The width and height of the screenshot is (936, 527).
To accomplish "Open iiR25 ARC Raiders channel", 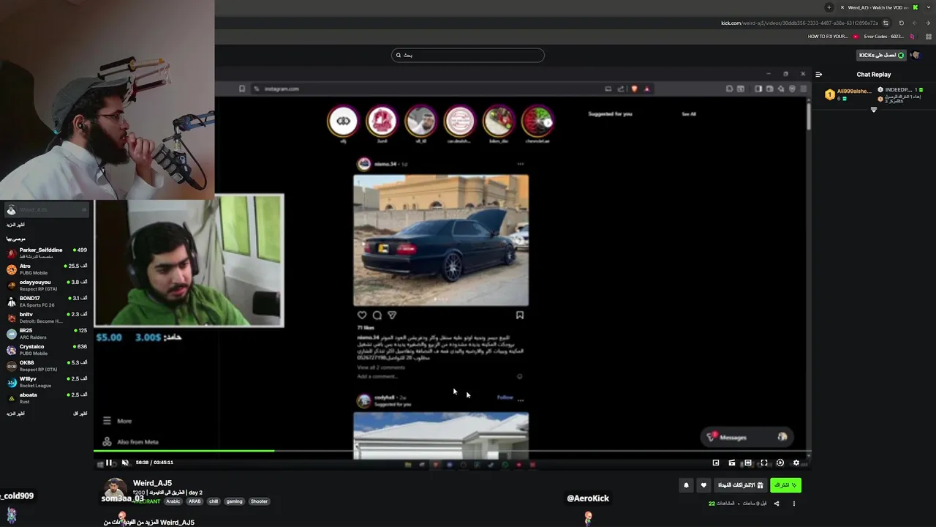I will (47, 334).
